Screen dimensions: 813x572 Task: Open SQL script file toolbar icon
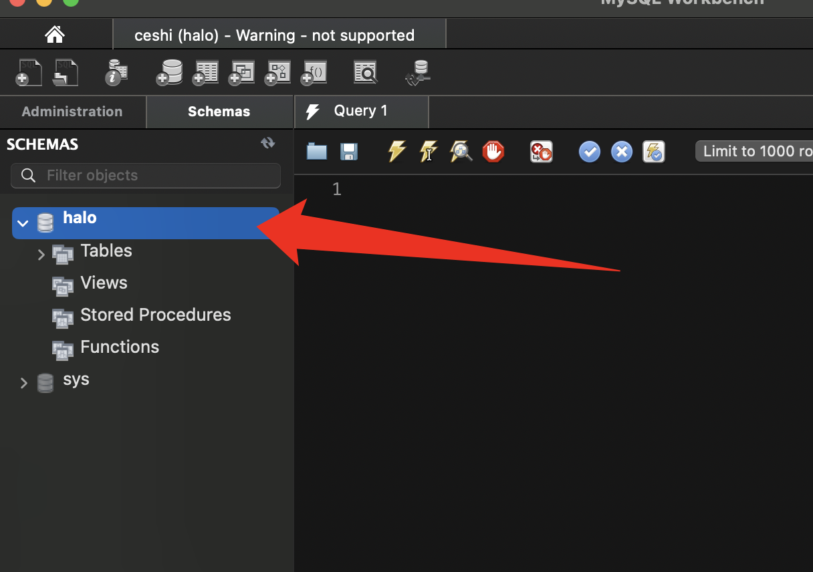65,73
